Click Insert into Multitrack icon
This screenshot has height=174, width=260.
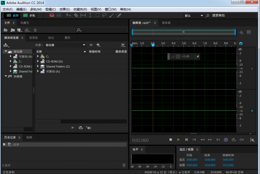tap(28, 30)
